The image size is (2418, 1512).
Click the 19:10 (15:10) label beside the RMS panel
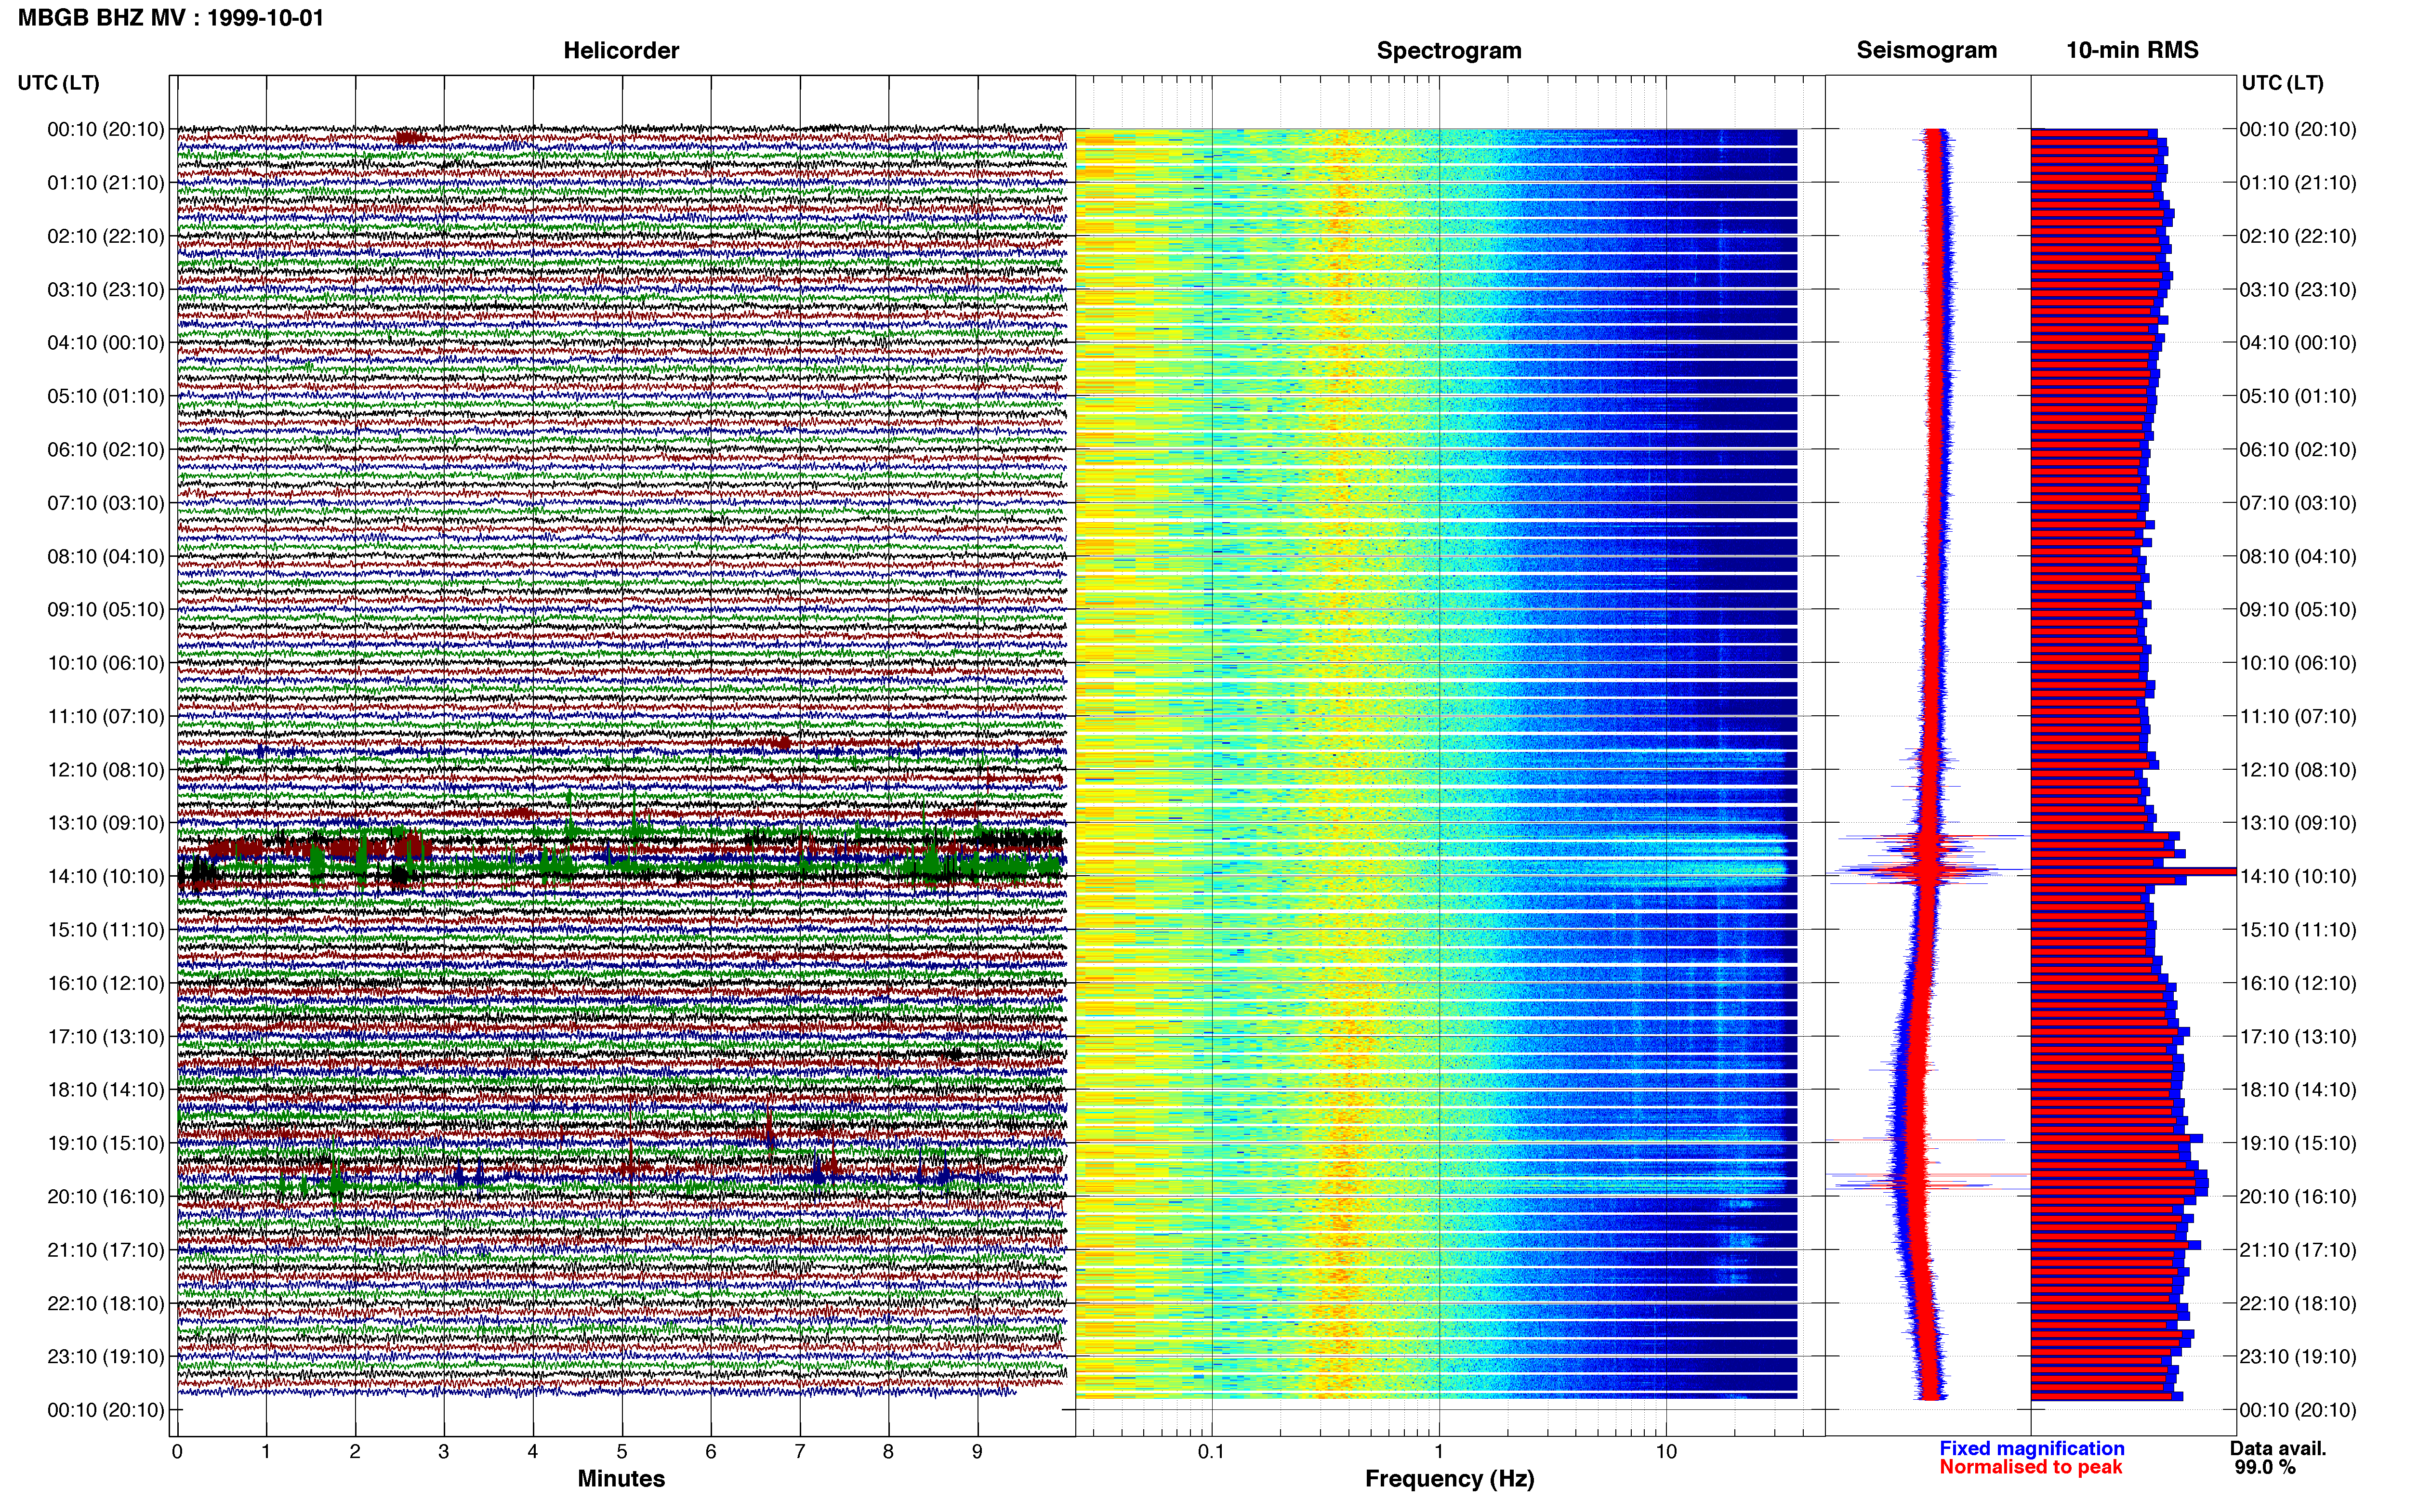point(2298,1143)
